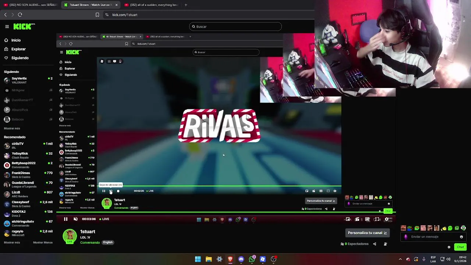Open the Kick logo home link
The image size is (471, 265).
click(x=24, y=26)
